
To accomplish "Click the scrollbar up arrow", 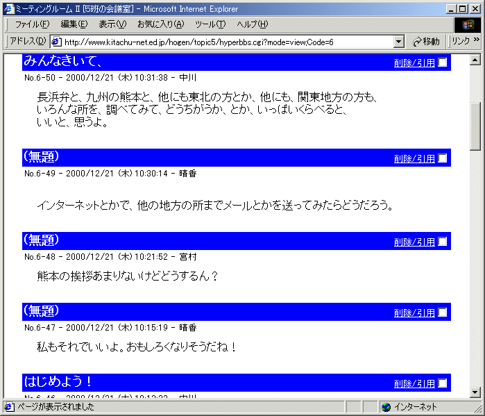I will pos(475,60).
